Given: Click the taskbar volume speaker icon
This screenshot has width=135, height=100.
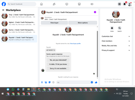Looking at the screenshot, I should (117, 94).
